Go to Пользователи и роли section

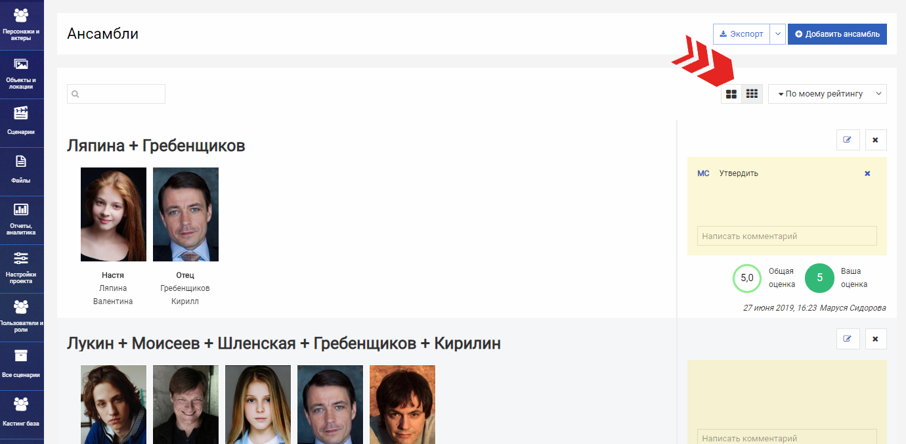point(22,317)
